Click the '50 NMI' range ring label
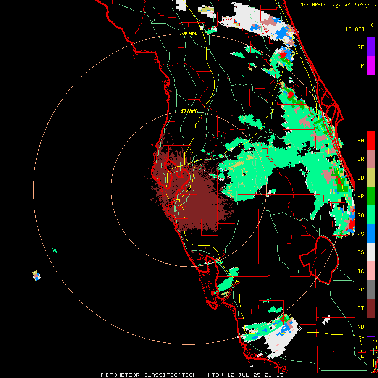 click(x=189, y=111)
